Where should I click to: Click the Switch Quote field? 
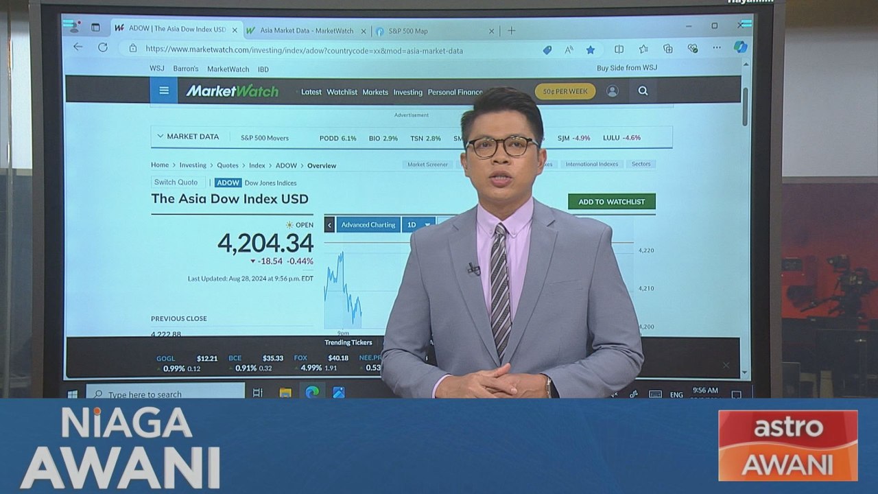pos(178,182)
